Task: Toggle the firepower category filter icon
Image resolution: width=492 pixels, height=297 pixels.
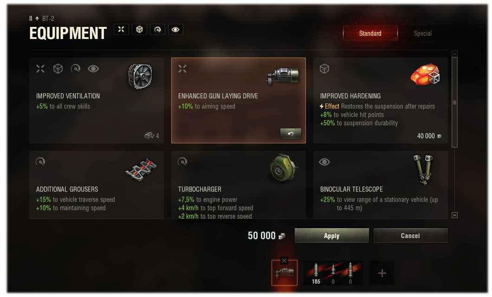Action: pos(121,30)
